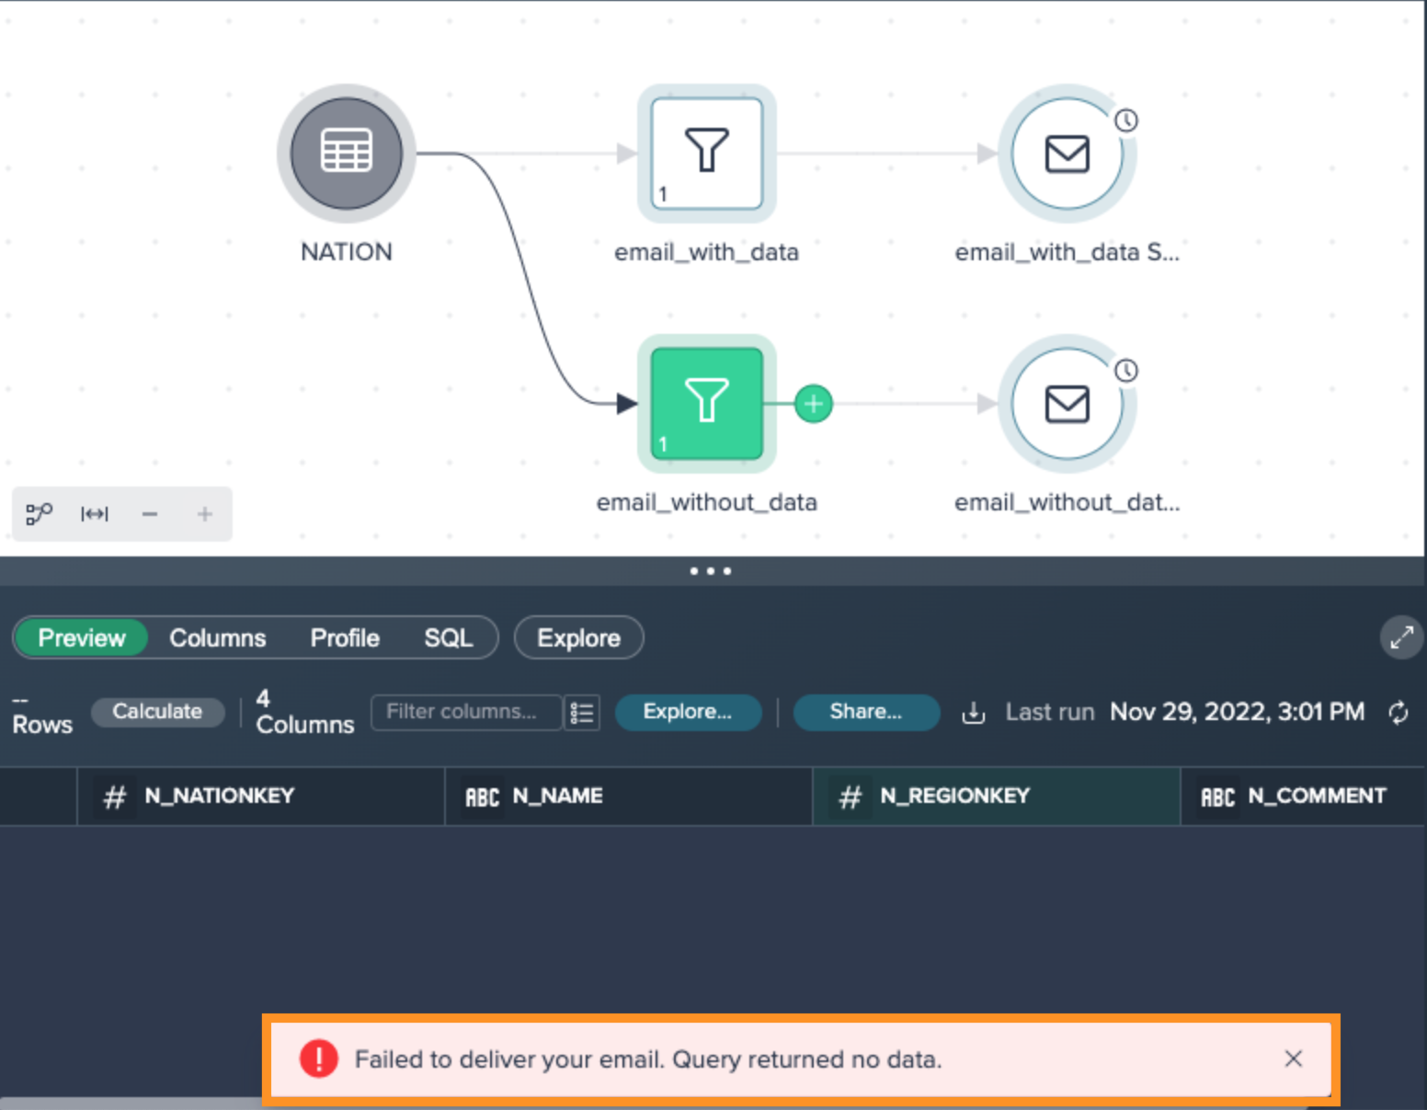Open the email_with_data S... email destination node
Viewport: 1427px width, 1110px height.
click(1067, 154)
